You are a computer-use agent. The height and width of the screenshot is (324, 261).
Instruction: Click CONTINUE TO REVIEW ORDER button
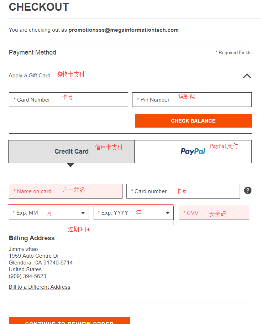69,321
